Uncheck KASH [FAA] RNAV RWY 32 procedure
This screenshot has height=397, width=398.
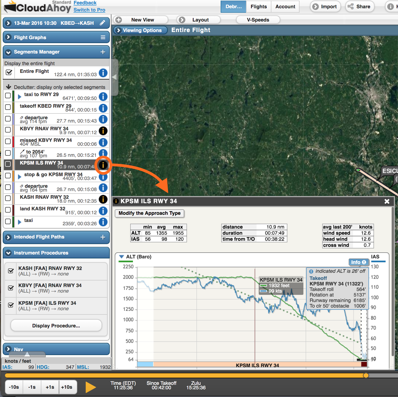(11, 271)
